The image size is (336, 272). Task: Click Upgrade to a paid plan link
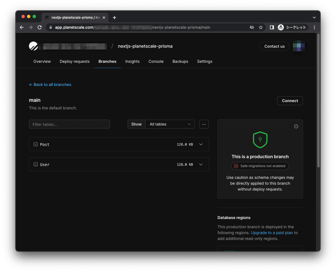coord(272,233)
